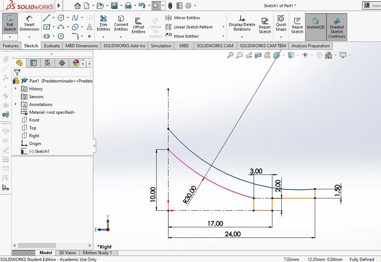Screen dimensions: 381x262
Task: Run Repair Sketch
Action: click(265, 26)
